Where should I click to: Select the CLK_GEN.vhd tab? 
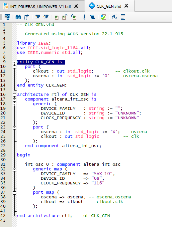coord(109,6)
